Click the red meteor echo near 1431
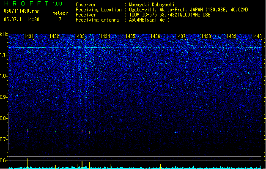The width and height of the screenshot is (266, 169). 27,131
